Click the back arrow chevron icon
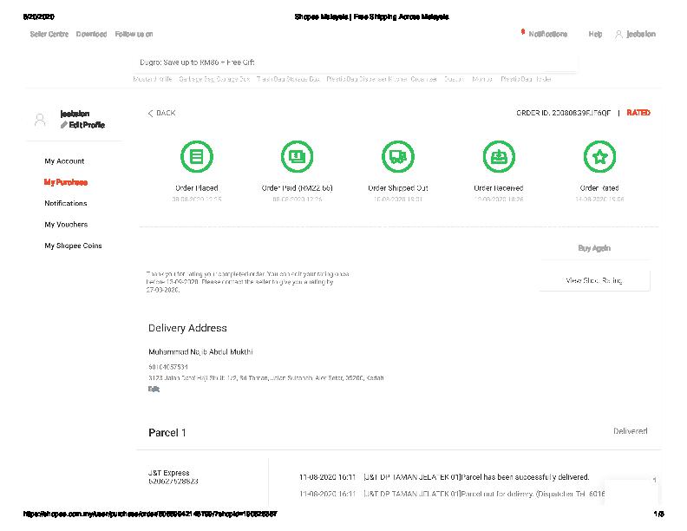This screenshot has width=687, height=531. pyautogui.click(x=150, y=113)
